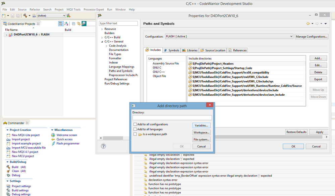Switch to the Source Location tab
The height and width of the screenshot is (196, 335).
coord(213,50)
